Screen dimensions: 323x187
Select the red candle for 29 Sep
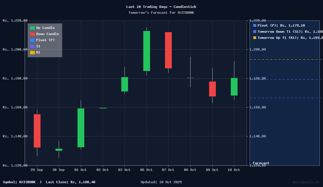click(x=37, y=131)
